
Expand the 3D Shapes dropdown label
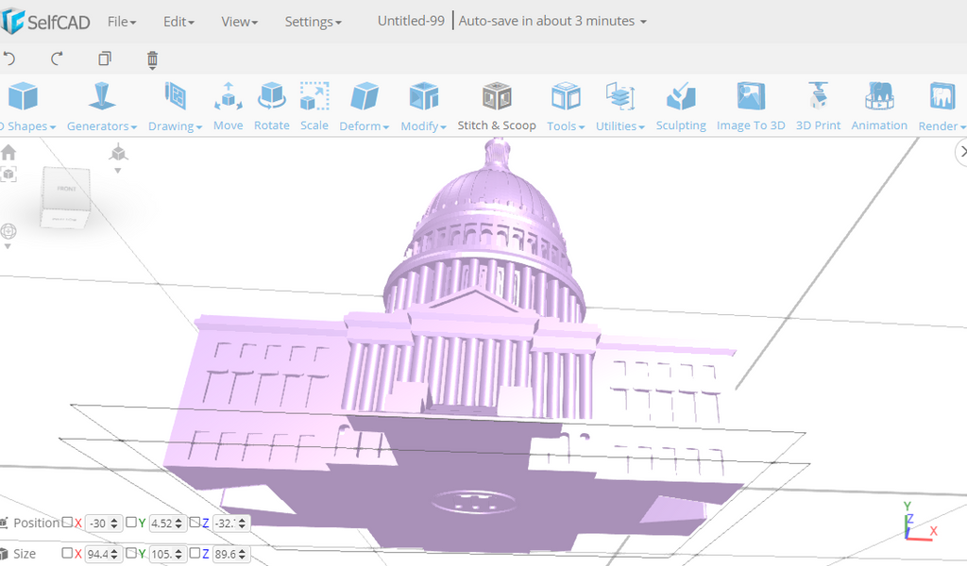click(27, 125)
